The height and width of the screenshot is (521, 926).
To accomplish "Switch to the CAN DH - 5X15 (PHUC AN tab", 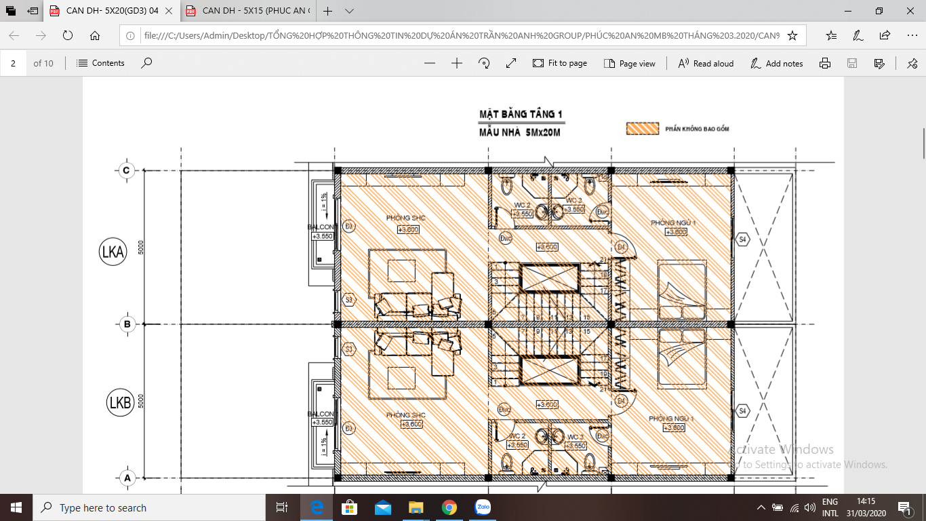I will point(248,11).
